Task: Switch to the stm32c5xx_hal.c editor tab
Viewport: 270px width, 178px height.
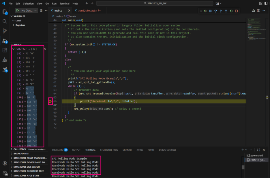Action: click(x=88, y=11)
